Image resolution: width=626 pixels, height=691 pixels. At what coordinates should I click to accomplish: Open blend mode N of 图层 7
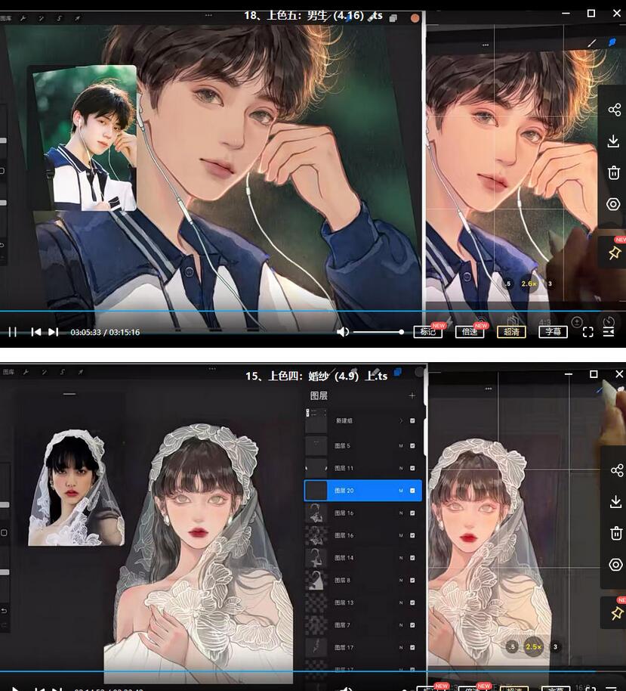(401, 625)
